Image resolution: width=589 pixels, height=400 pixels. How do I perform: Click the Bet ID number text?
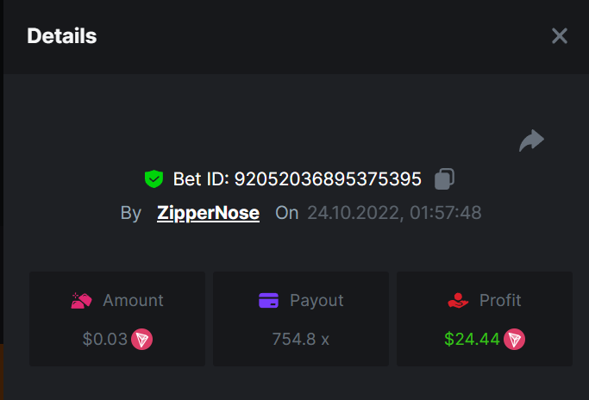327,179
